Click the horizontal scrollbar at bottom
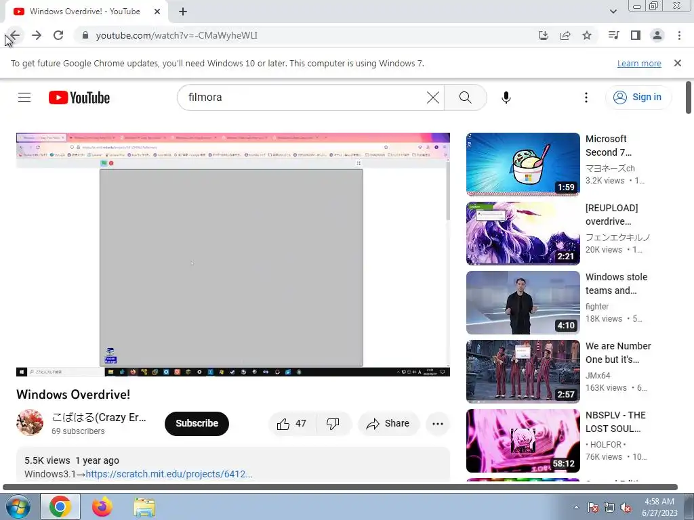This screenshot has width=694, height=520. 340,487
